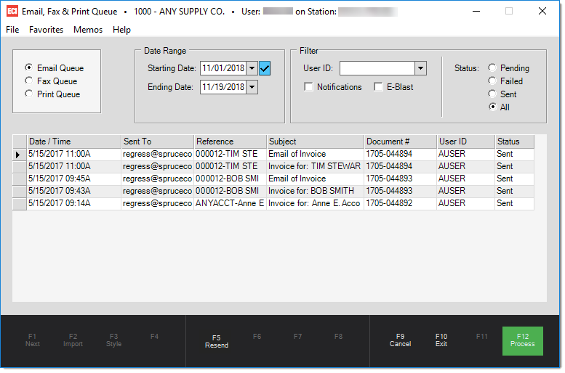
Task: Open the Ending Date dropdown calendar
Action: point(252,87)
